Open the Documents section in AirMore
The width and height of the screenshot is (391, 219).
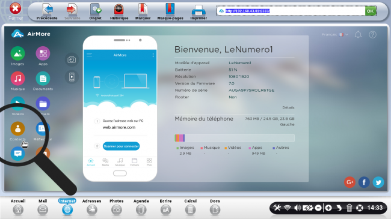[43, 79]
